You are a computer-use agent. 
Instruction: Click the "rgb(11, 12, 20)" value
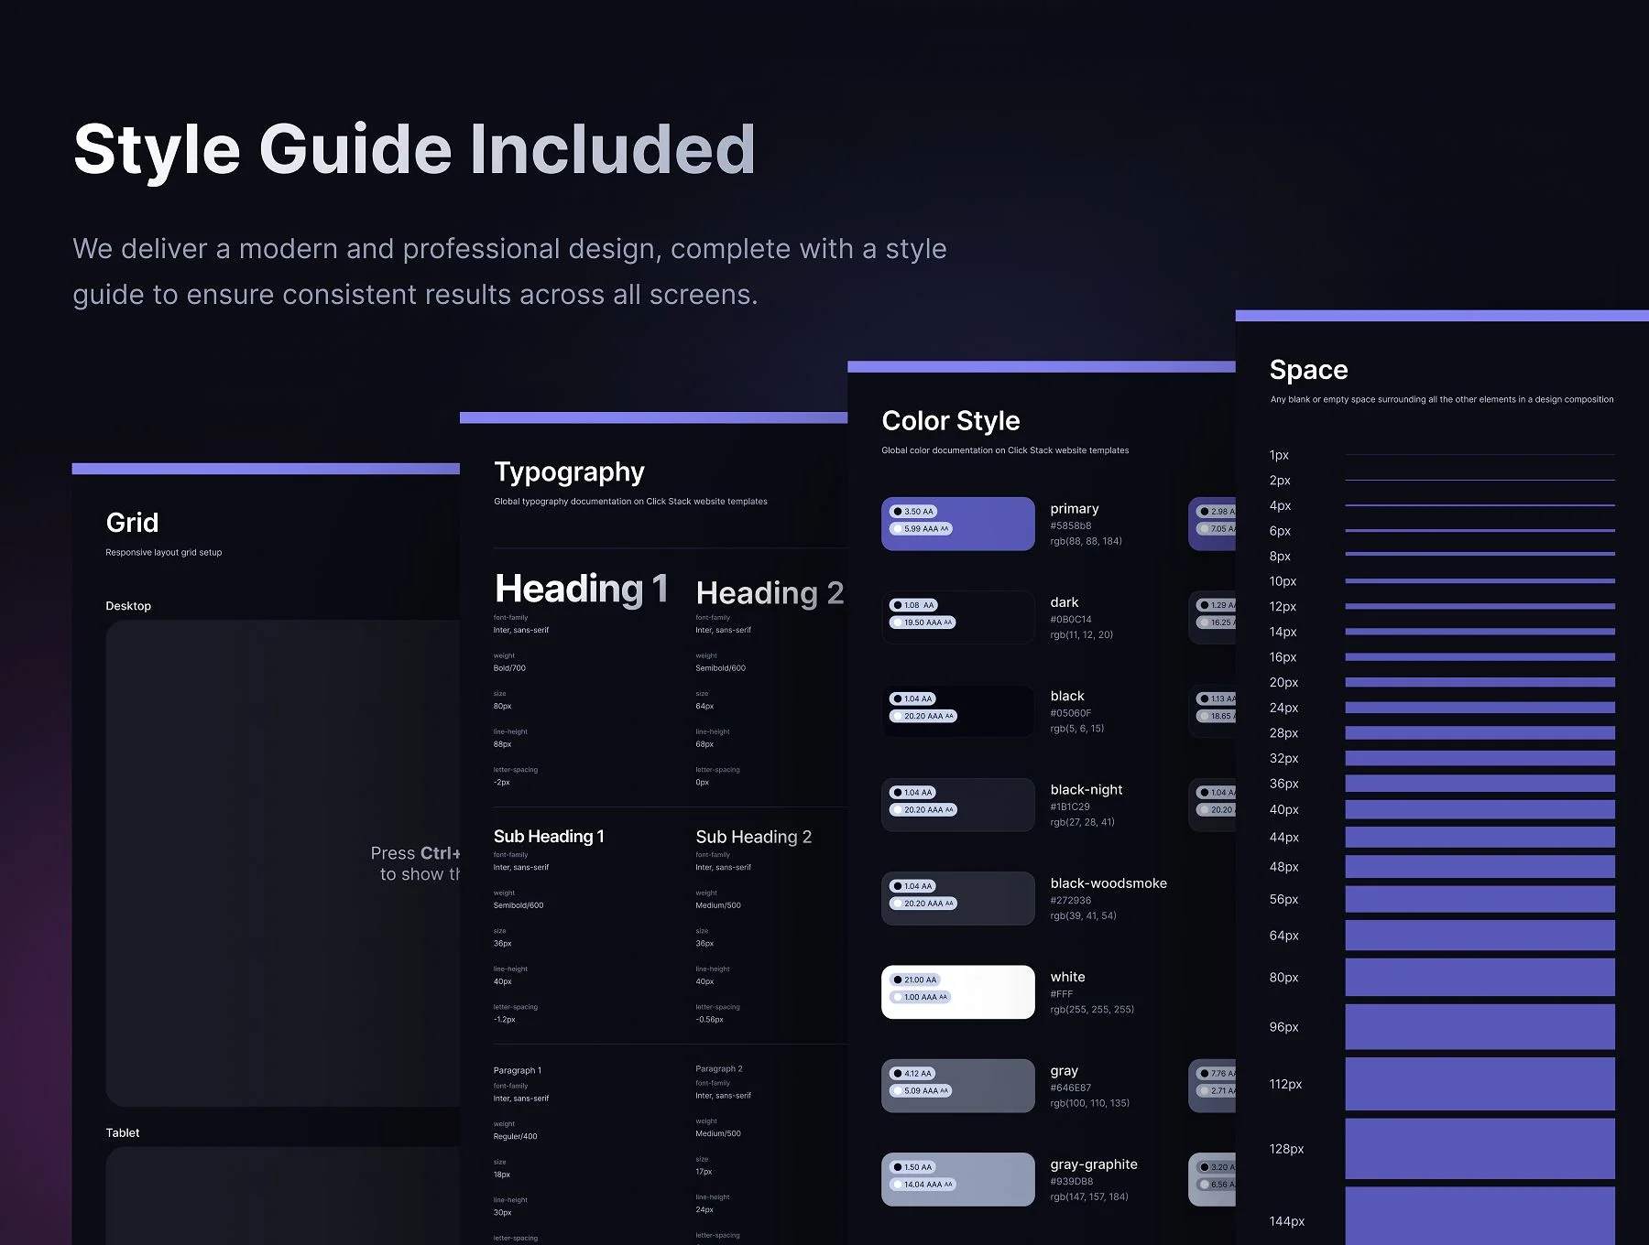[x=1082, y=634]
